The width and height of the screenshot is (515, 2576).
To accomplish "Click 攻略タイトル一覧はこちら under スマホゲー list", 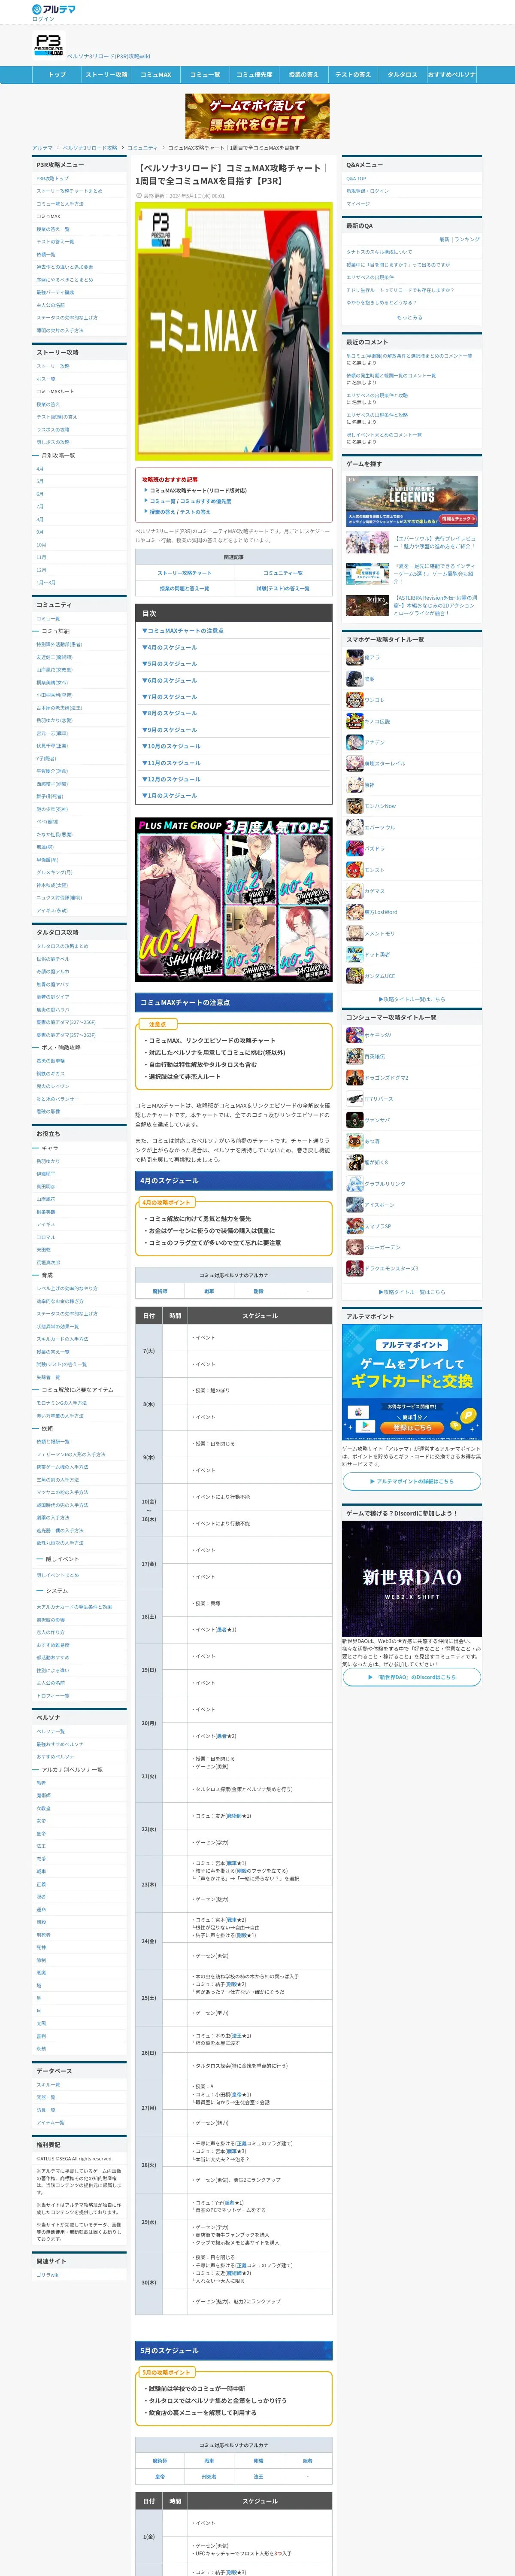I will click(x=411, y=999).
